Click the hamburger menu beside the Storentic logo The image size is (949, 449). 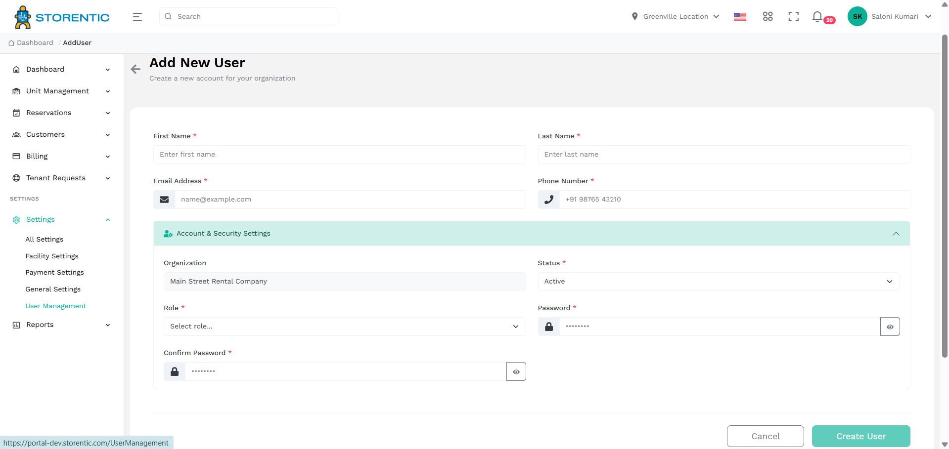137,16
